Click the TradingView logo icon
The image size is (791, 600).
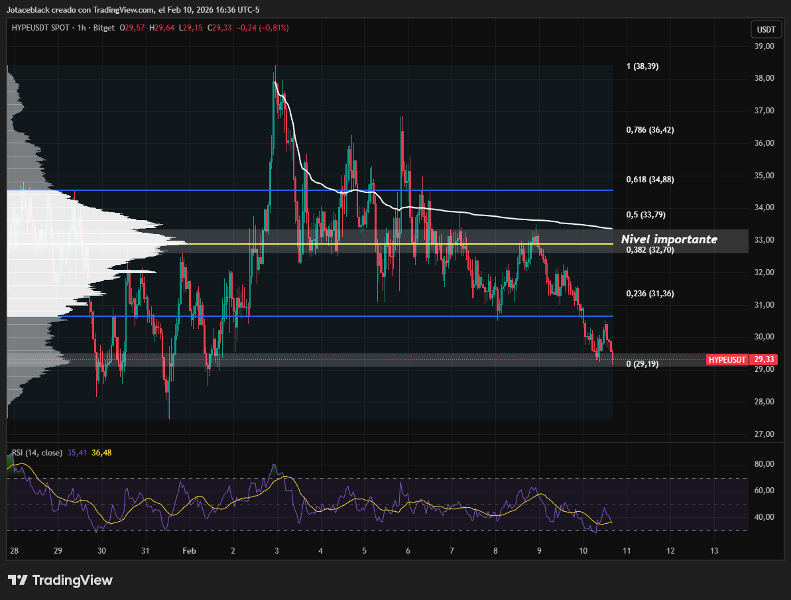[18, 580]
